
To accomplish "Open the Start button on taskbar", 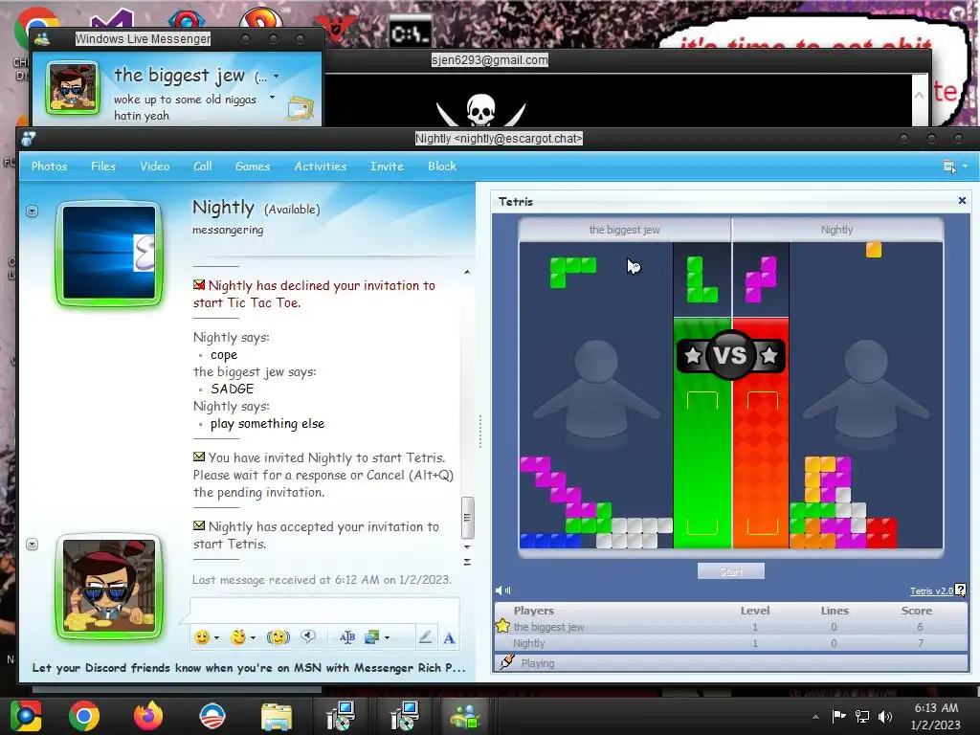I will pyautogui.click(x=25, y=716).
